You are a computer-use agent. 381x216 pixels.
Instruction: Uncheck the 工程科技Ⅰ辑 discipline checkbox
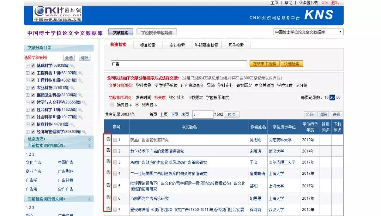click(x=32, y=73)
